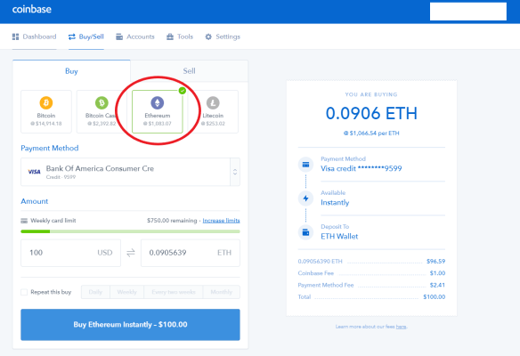Open the payment method selector arrows
Image resolution: width=520 pixels, height=356 pixels.
[235, 172]
